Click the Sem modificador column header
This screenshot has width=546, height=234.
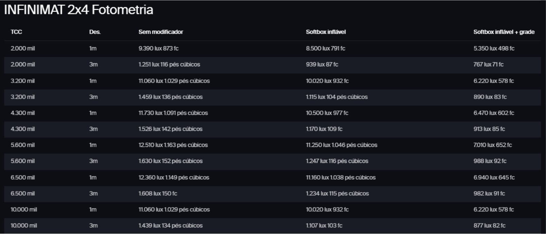click(x=160, y=32)
